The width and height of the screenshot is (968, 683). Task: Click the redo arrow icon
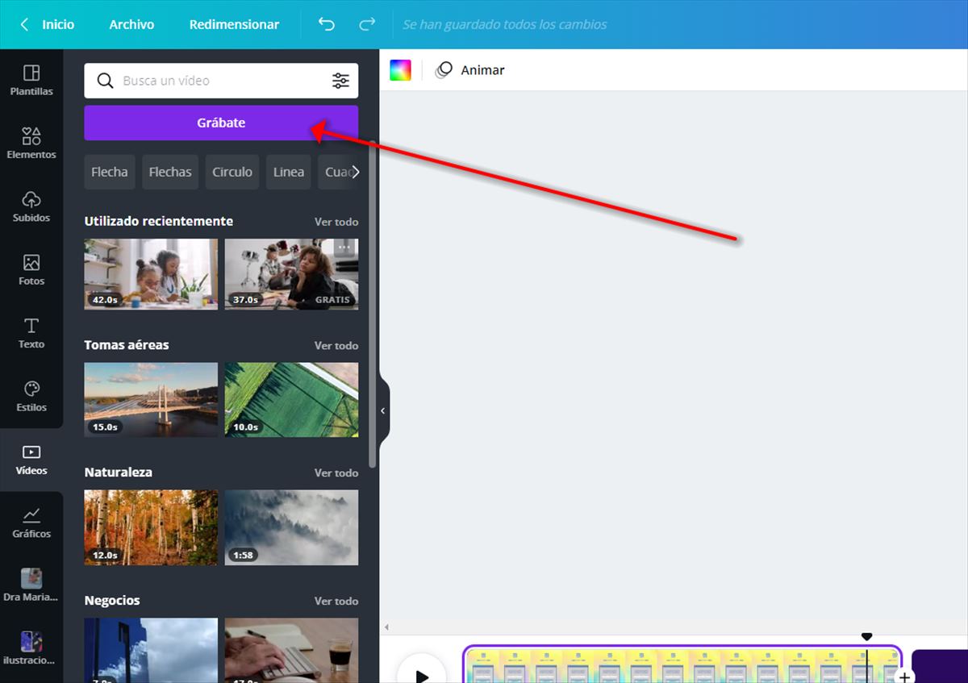[x=367, y=24]
